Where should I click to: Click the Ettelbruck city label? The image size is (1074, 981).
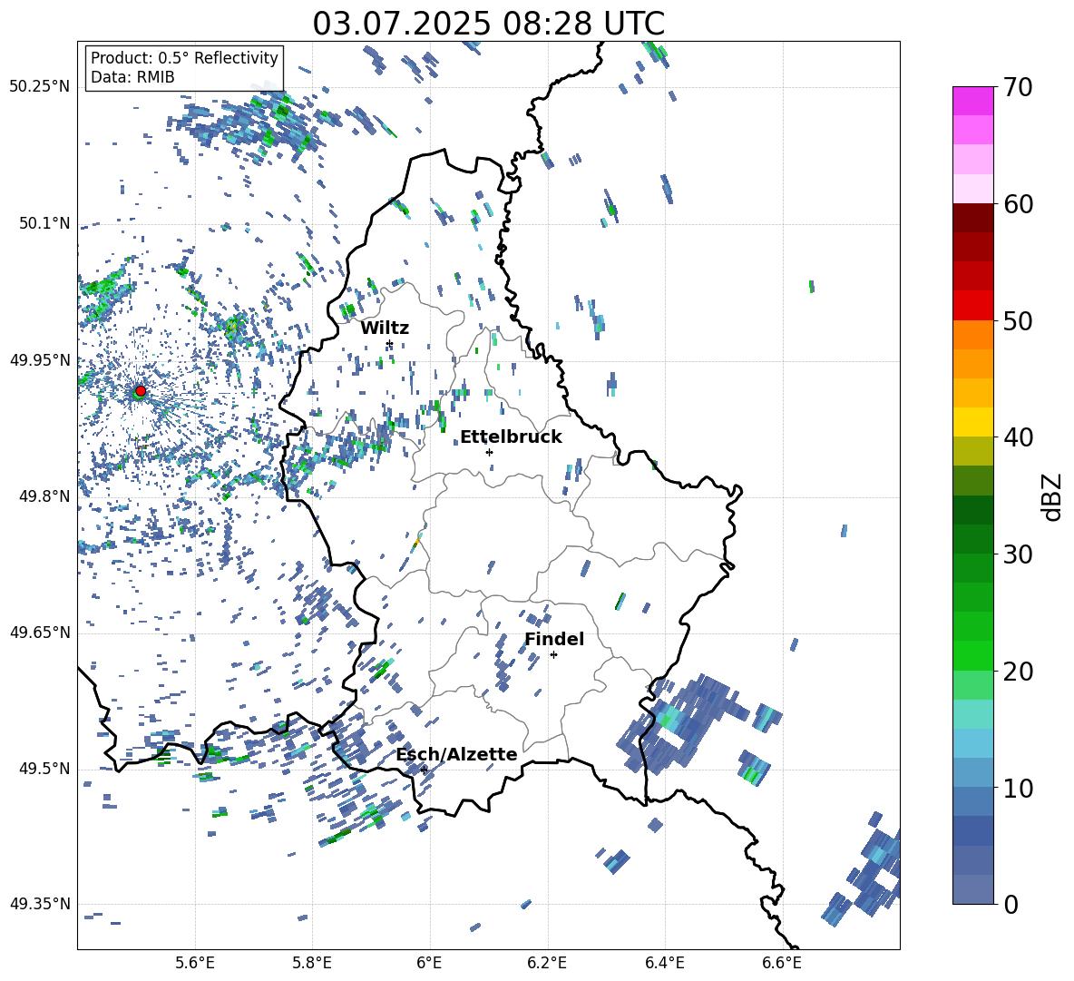click(511, 437)
